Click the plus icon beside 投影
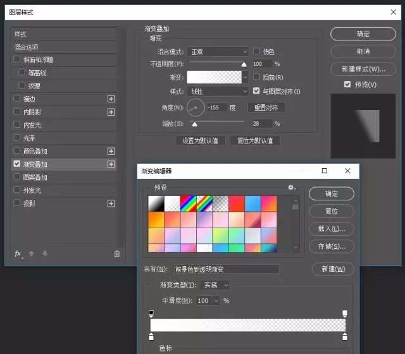The image size is (405, 354). (111, 204)
